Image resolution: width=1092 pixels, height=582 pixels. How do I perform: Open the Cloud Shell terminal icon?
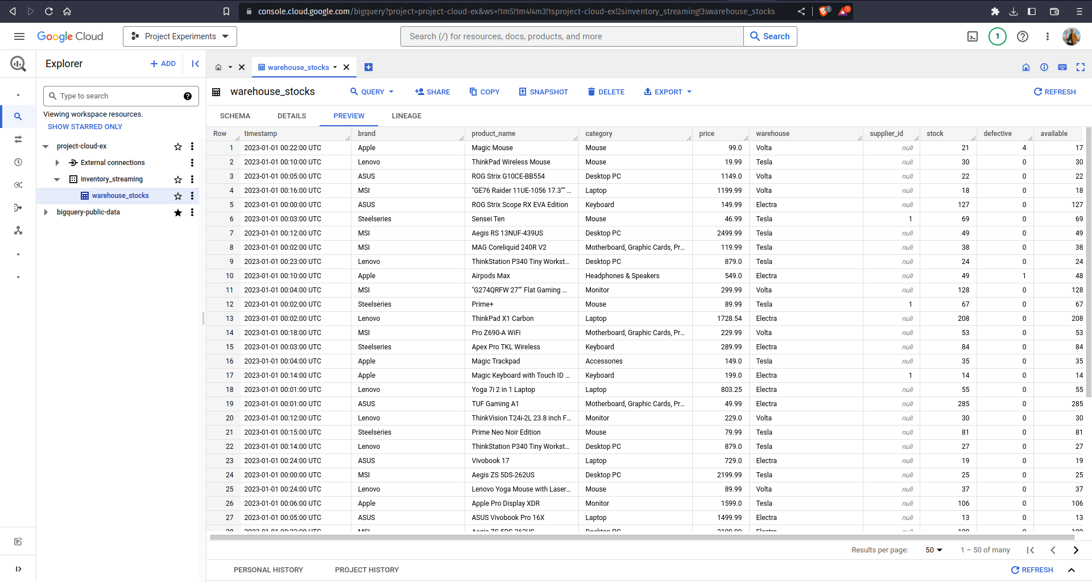(x=973, y=36)
